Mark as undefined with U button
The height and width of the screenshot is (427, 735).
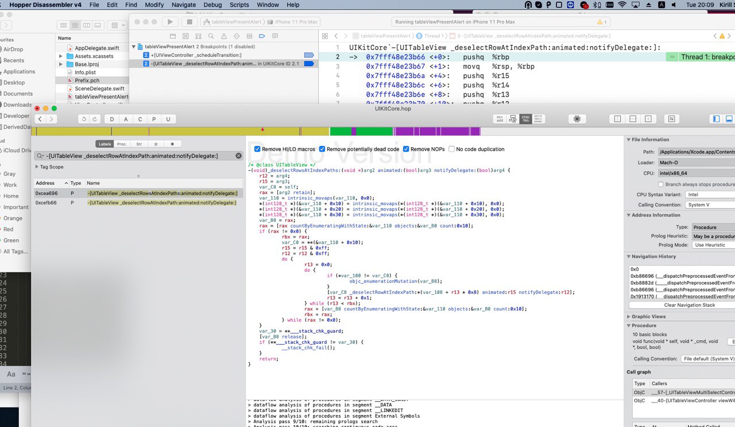[168, 119]
